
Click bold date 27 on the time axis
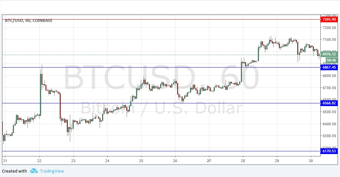click(209, 161)
